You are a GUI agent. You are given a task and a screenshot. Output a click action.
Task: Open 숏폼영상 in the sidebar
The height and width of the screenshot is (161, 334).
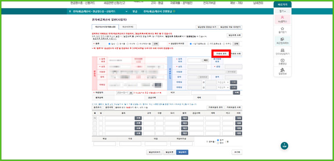[283, 62]
